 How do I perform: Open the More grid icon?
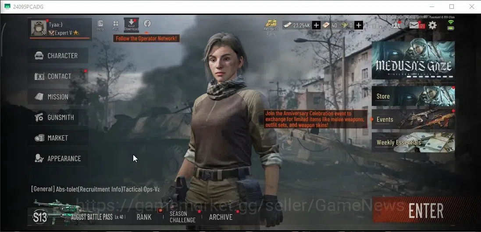pos(116,25)
